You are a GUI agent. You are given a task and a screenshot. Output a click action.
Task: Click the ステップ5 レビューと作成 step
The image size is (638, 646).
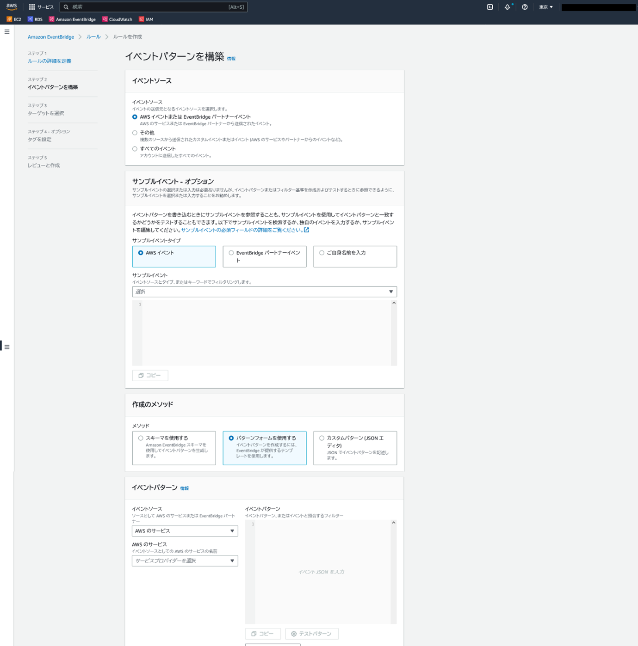(43, 165)
